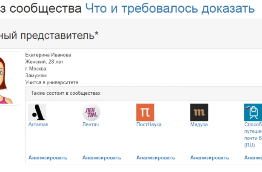Viewport: 262px width, 172px height.
Task: Click the blue train travel community icon
Action: [253, 112]
